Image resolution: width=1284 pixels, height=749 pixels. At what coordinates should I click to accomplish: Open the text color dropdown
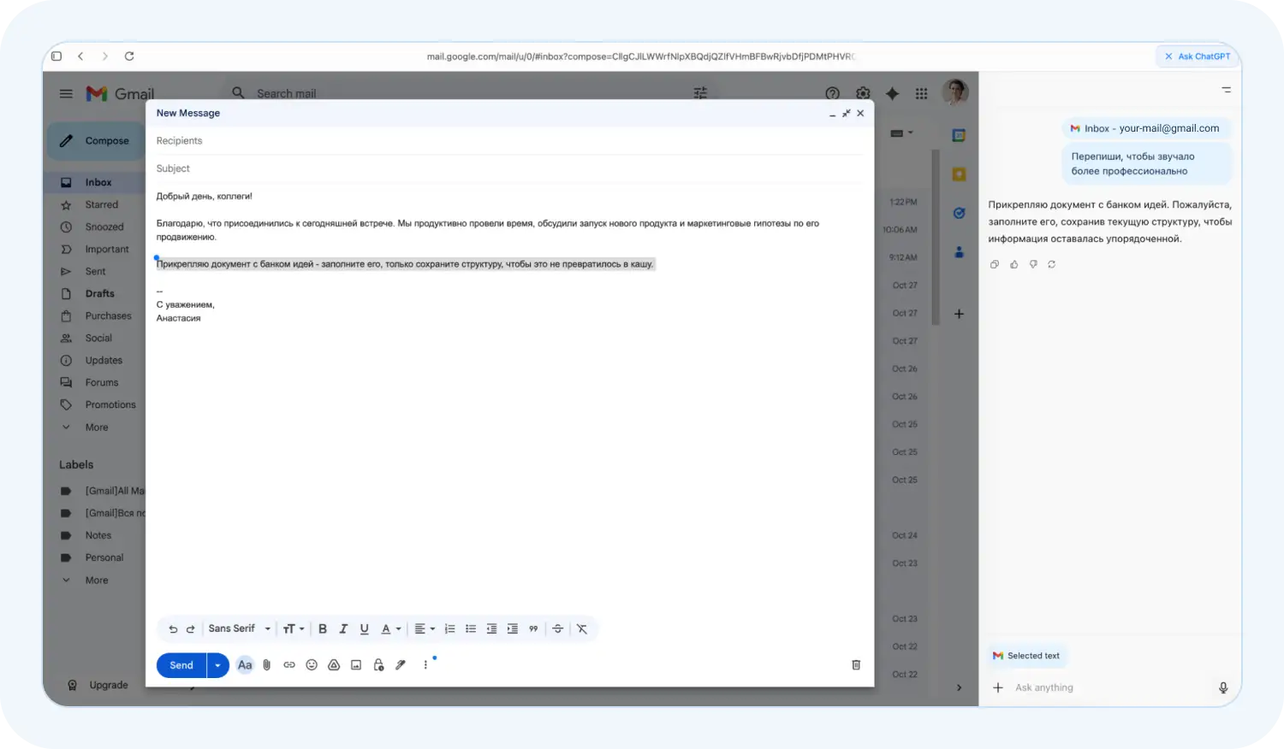coord(390,629)
